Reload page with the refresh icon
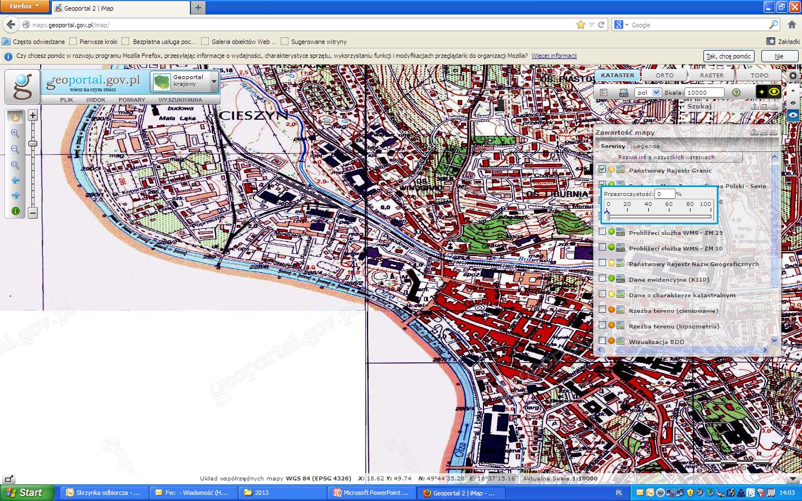802x501 pixels. [x=601, y=24]
